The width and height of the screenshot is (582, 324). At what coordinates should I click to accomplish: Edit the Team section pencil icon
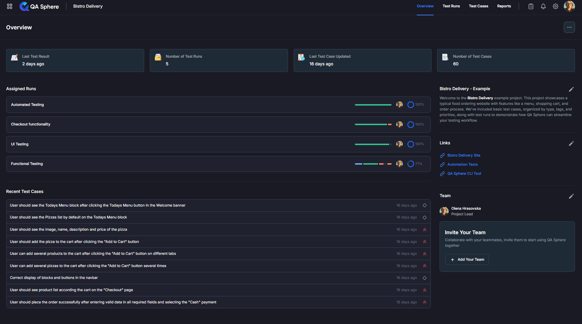coord(571,196)
